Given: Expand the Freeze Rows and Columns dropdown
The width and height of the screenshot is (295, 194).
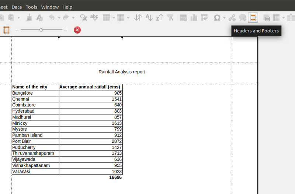Looking at the screenshot, I should pos(284,18).
